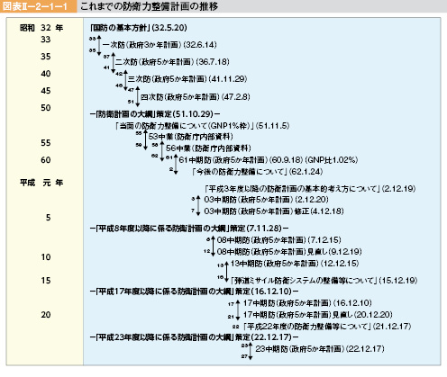This screenshot has height=377, width=447.
Task: Click 一次防(政府3か年計画)(32.6.14)
Action: click(x=160, y=45)
